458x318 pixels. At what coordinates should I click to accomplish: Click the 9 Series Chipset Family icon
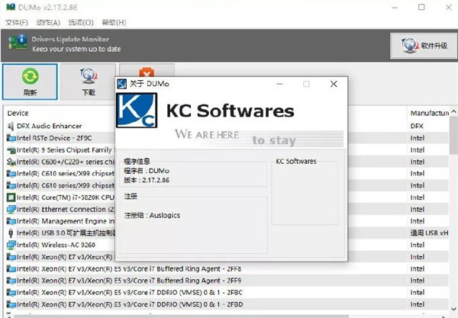pyautogui.click(x=11, y=150)
